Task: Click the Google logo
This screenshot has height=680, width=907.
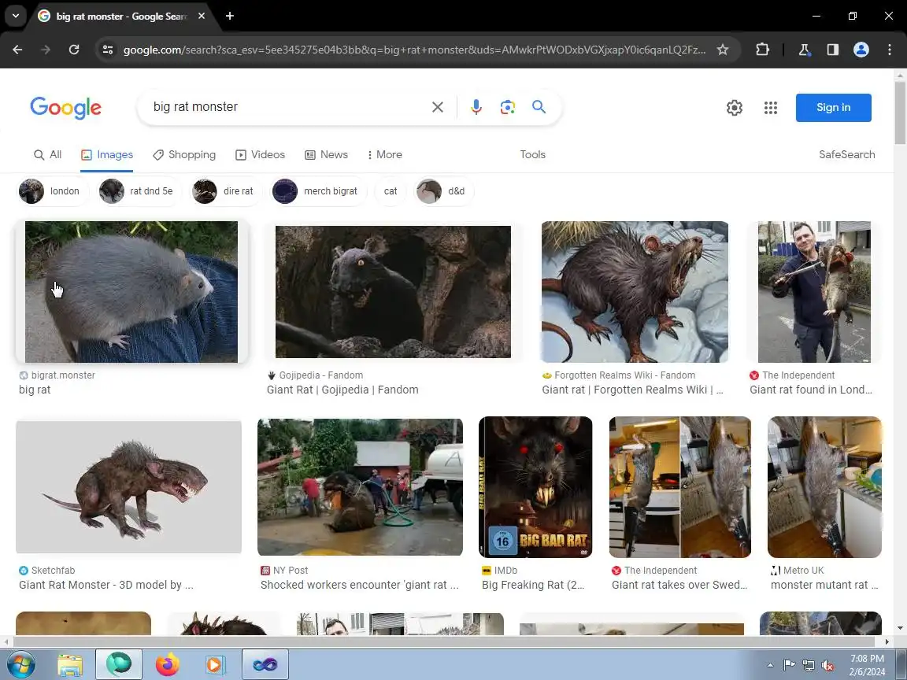Action: [x=65, y=108]
